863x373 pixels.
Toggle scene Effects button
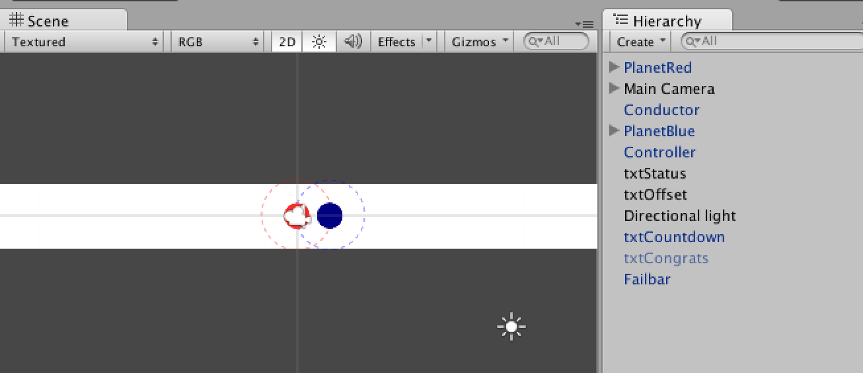pyautogui.click(x=396, y=42)
